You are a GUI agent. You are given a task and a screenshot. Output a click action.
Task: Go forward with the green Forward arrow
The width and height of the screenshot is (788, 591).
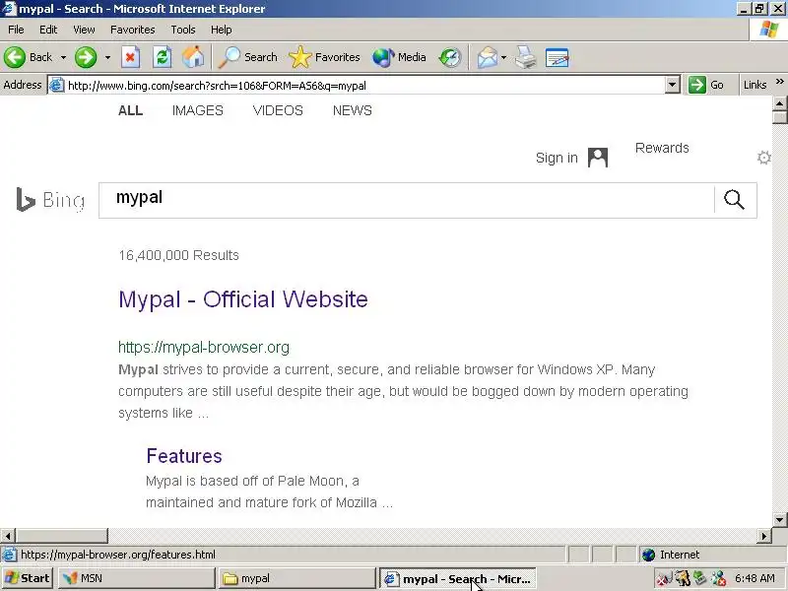[x=86, y=57]
